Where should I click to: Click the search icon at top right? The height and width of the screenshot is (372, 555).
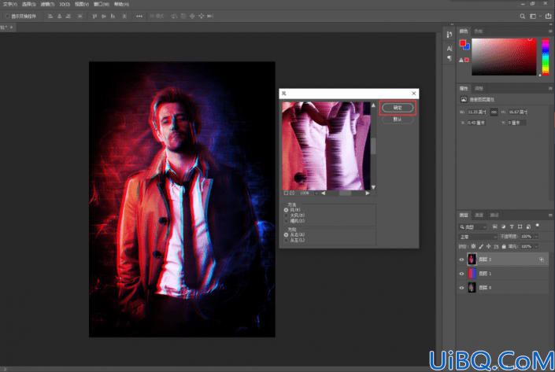523,17
